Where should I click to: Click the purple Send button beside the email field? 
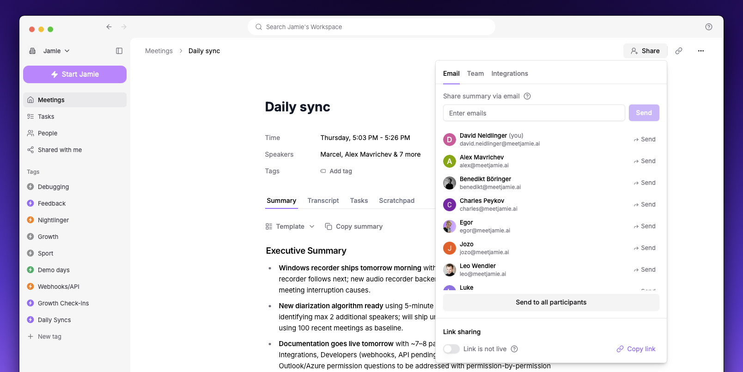pos(644,113)
